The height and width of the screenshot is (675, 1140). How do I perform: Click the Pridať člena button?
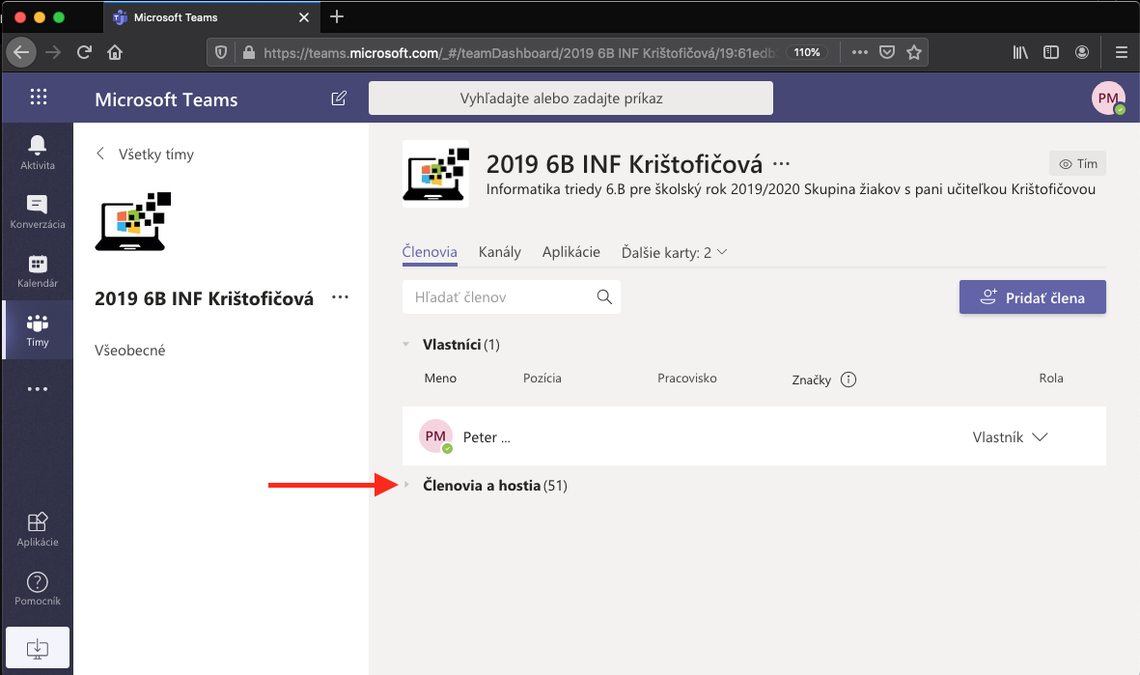pyautogui.click(x=1032, y=297)
